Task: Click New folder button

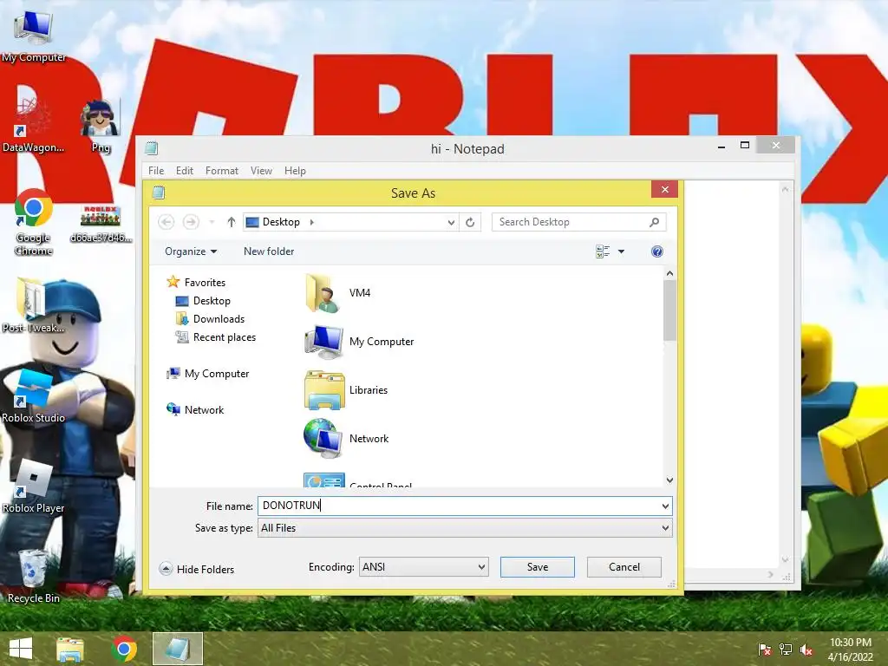Action: point(269,251)
